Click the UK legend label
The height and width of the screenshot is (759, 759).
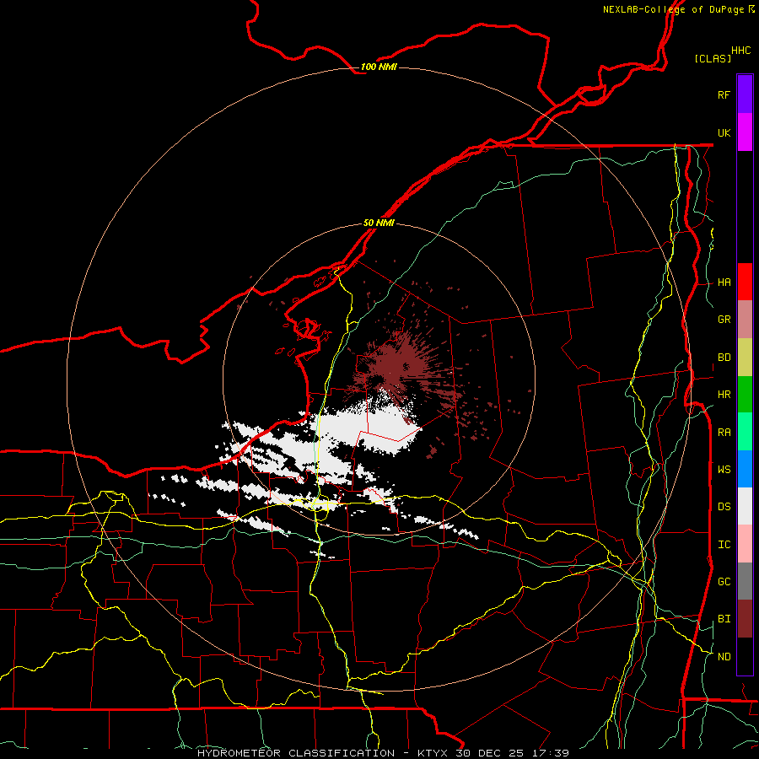[724, 132]
